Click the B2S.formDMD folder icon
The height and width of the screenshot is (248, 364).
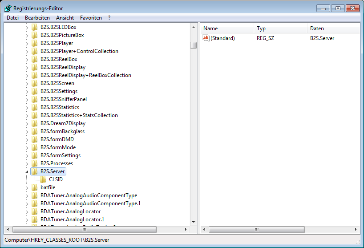pyautogui.click(x=34, y=139)
